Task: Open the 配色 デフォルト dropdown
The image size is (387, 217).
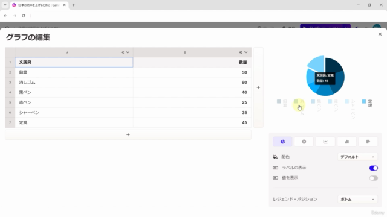Action: point(357,157)
